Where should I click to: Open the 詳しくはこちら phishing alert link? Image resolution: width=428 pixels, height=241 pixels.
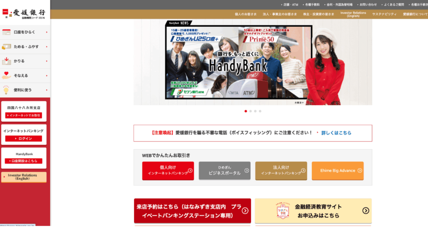(337, 133)
